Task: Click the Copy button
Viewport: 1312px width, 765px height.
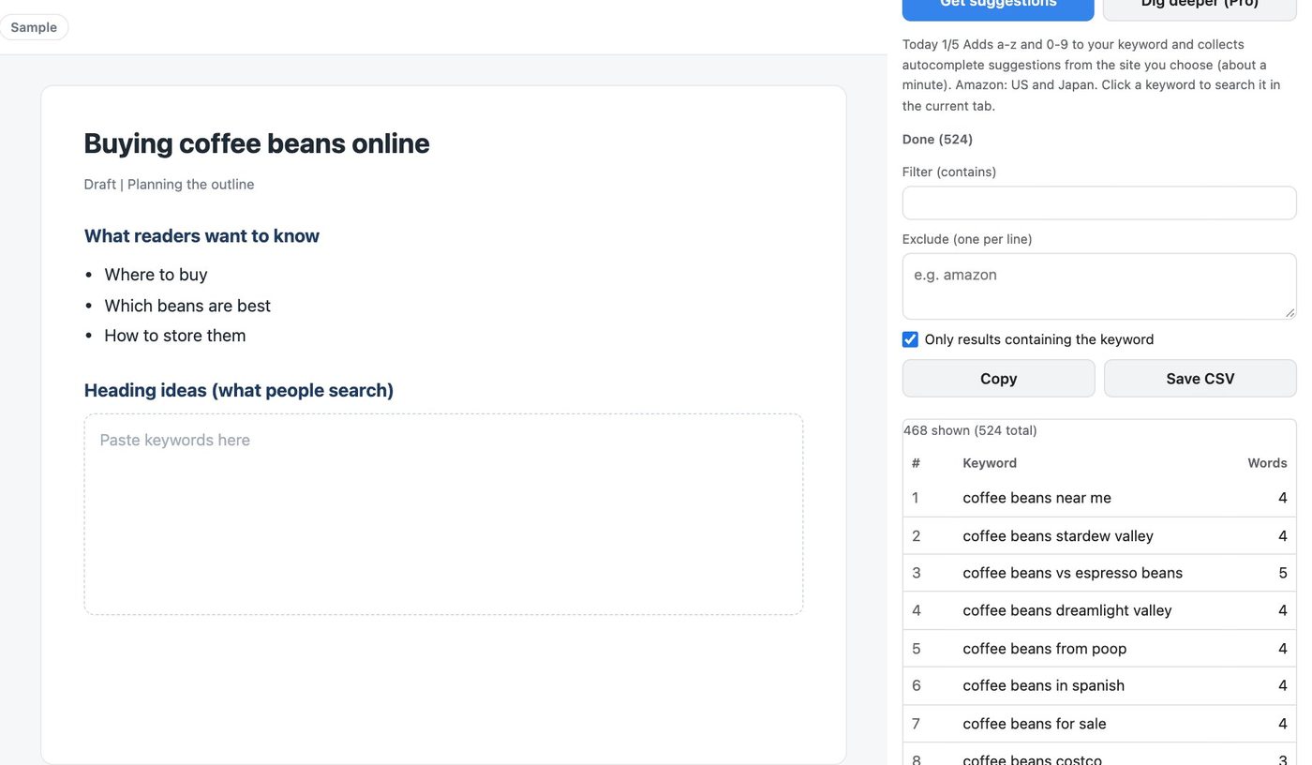Action: (x=998, y=379)
